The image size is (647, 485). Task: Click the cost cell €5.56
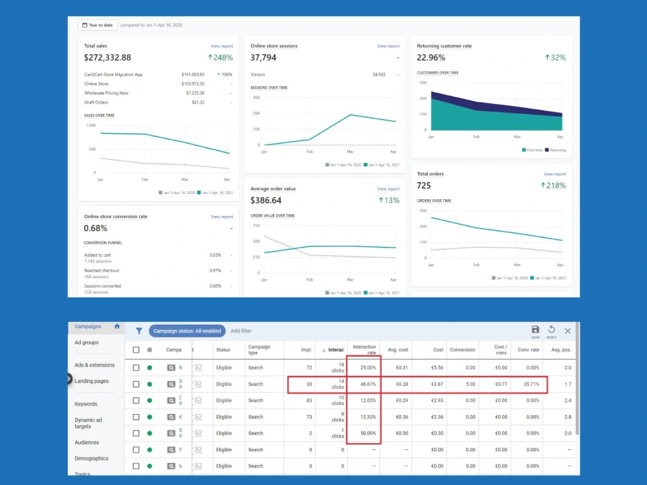point(437,367)
